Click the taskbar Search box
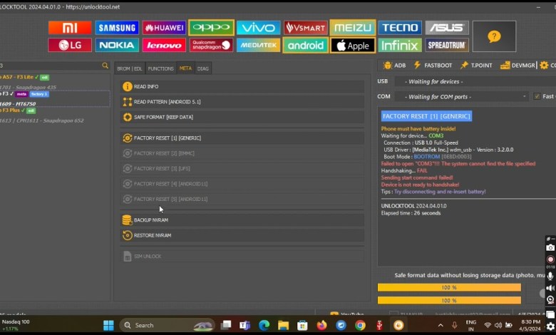This screenshot has width=556, height=335. (167, 325)
